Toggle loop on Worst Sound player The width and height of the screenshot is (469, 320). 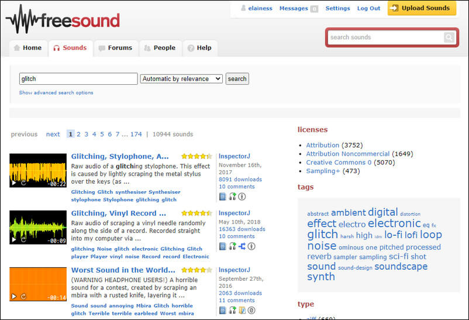23,297
